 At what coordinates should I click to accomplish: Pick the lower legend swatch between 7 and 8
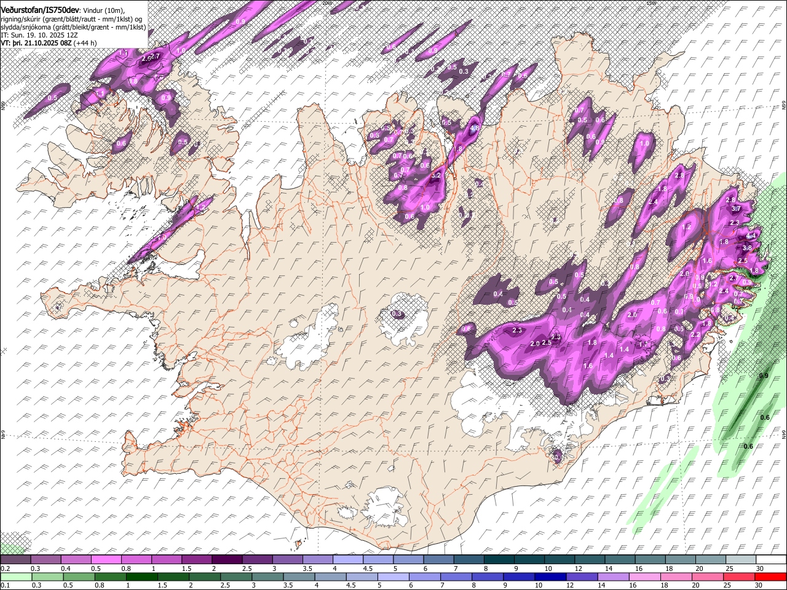pyautogui.click(x=456, y=576)
